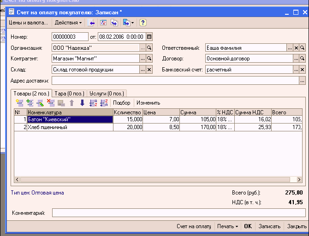Clear the Склад field with X button
The height and width of the screenshot is (236, 309).
point(149,70)
